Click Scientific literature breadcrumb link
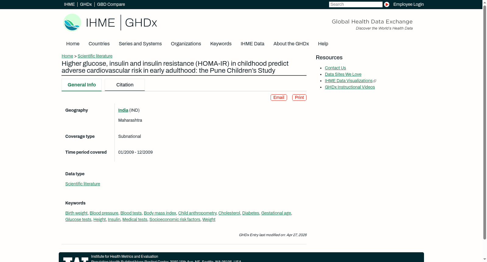This screenshot has height=262, width=487. 95,56
